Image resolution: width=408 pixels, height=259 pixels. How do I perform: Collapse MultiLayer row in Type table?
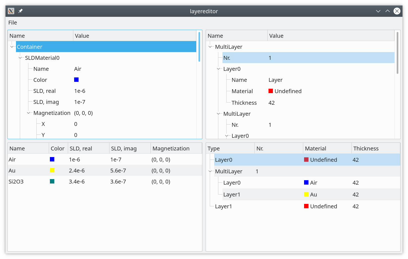coord(210,171)
